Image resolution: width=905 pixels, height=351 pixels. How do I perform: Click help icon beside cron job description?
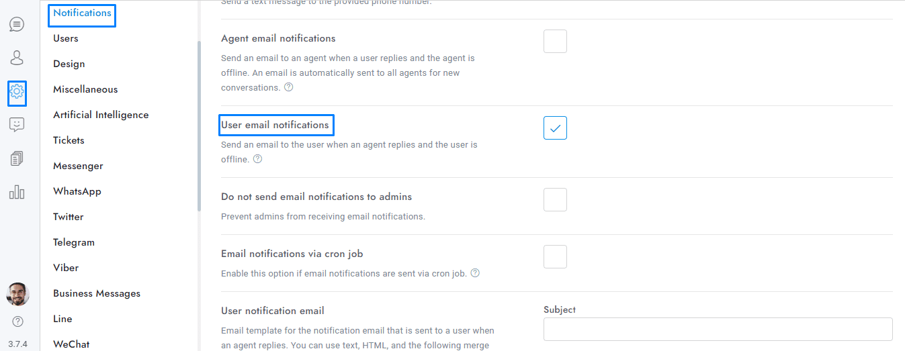tap(475, 273)
